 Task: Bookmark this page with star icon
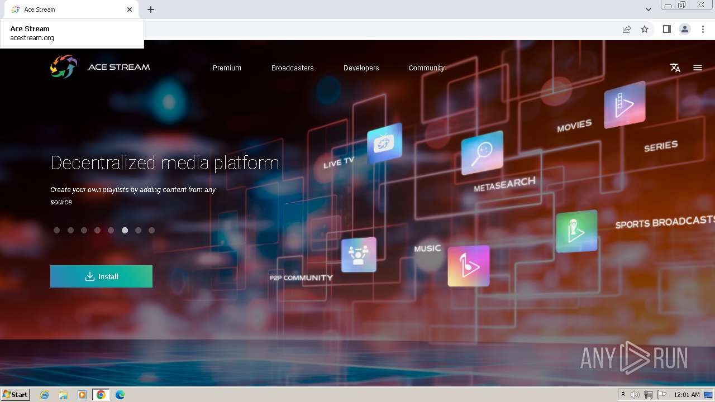click(645, 29)
